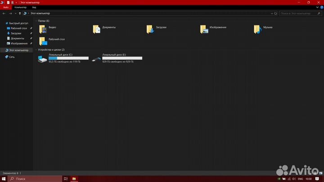
Task: Click the Help question mark icon
Action: tap(321, 8)
